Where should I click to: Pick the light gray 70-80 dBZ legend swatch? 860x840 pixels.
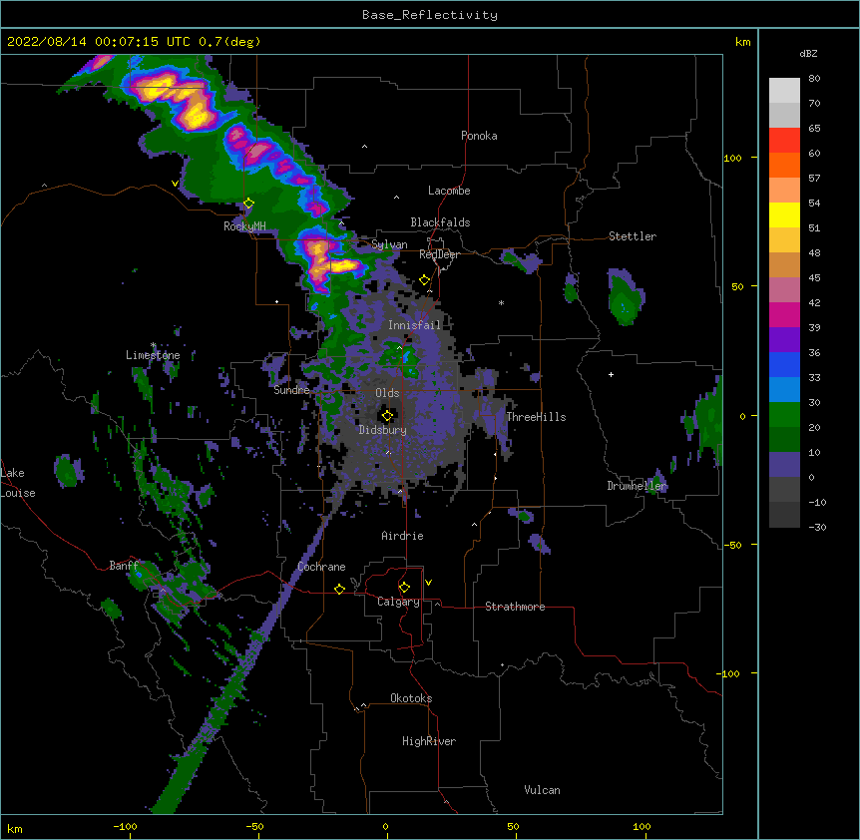pos(784,91)
